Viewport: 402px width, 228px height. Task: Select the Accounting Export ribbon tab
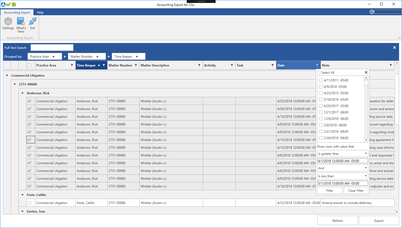tap(17, 13)
